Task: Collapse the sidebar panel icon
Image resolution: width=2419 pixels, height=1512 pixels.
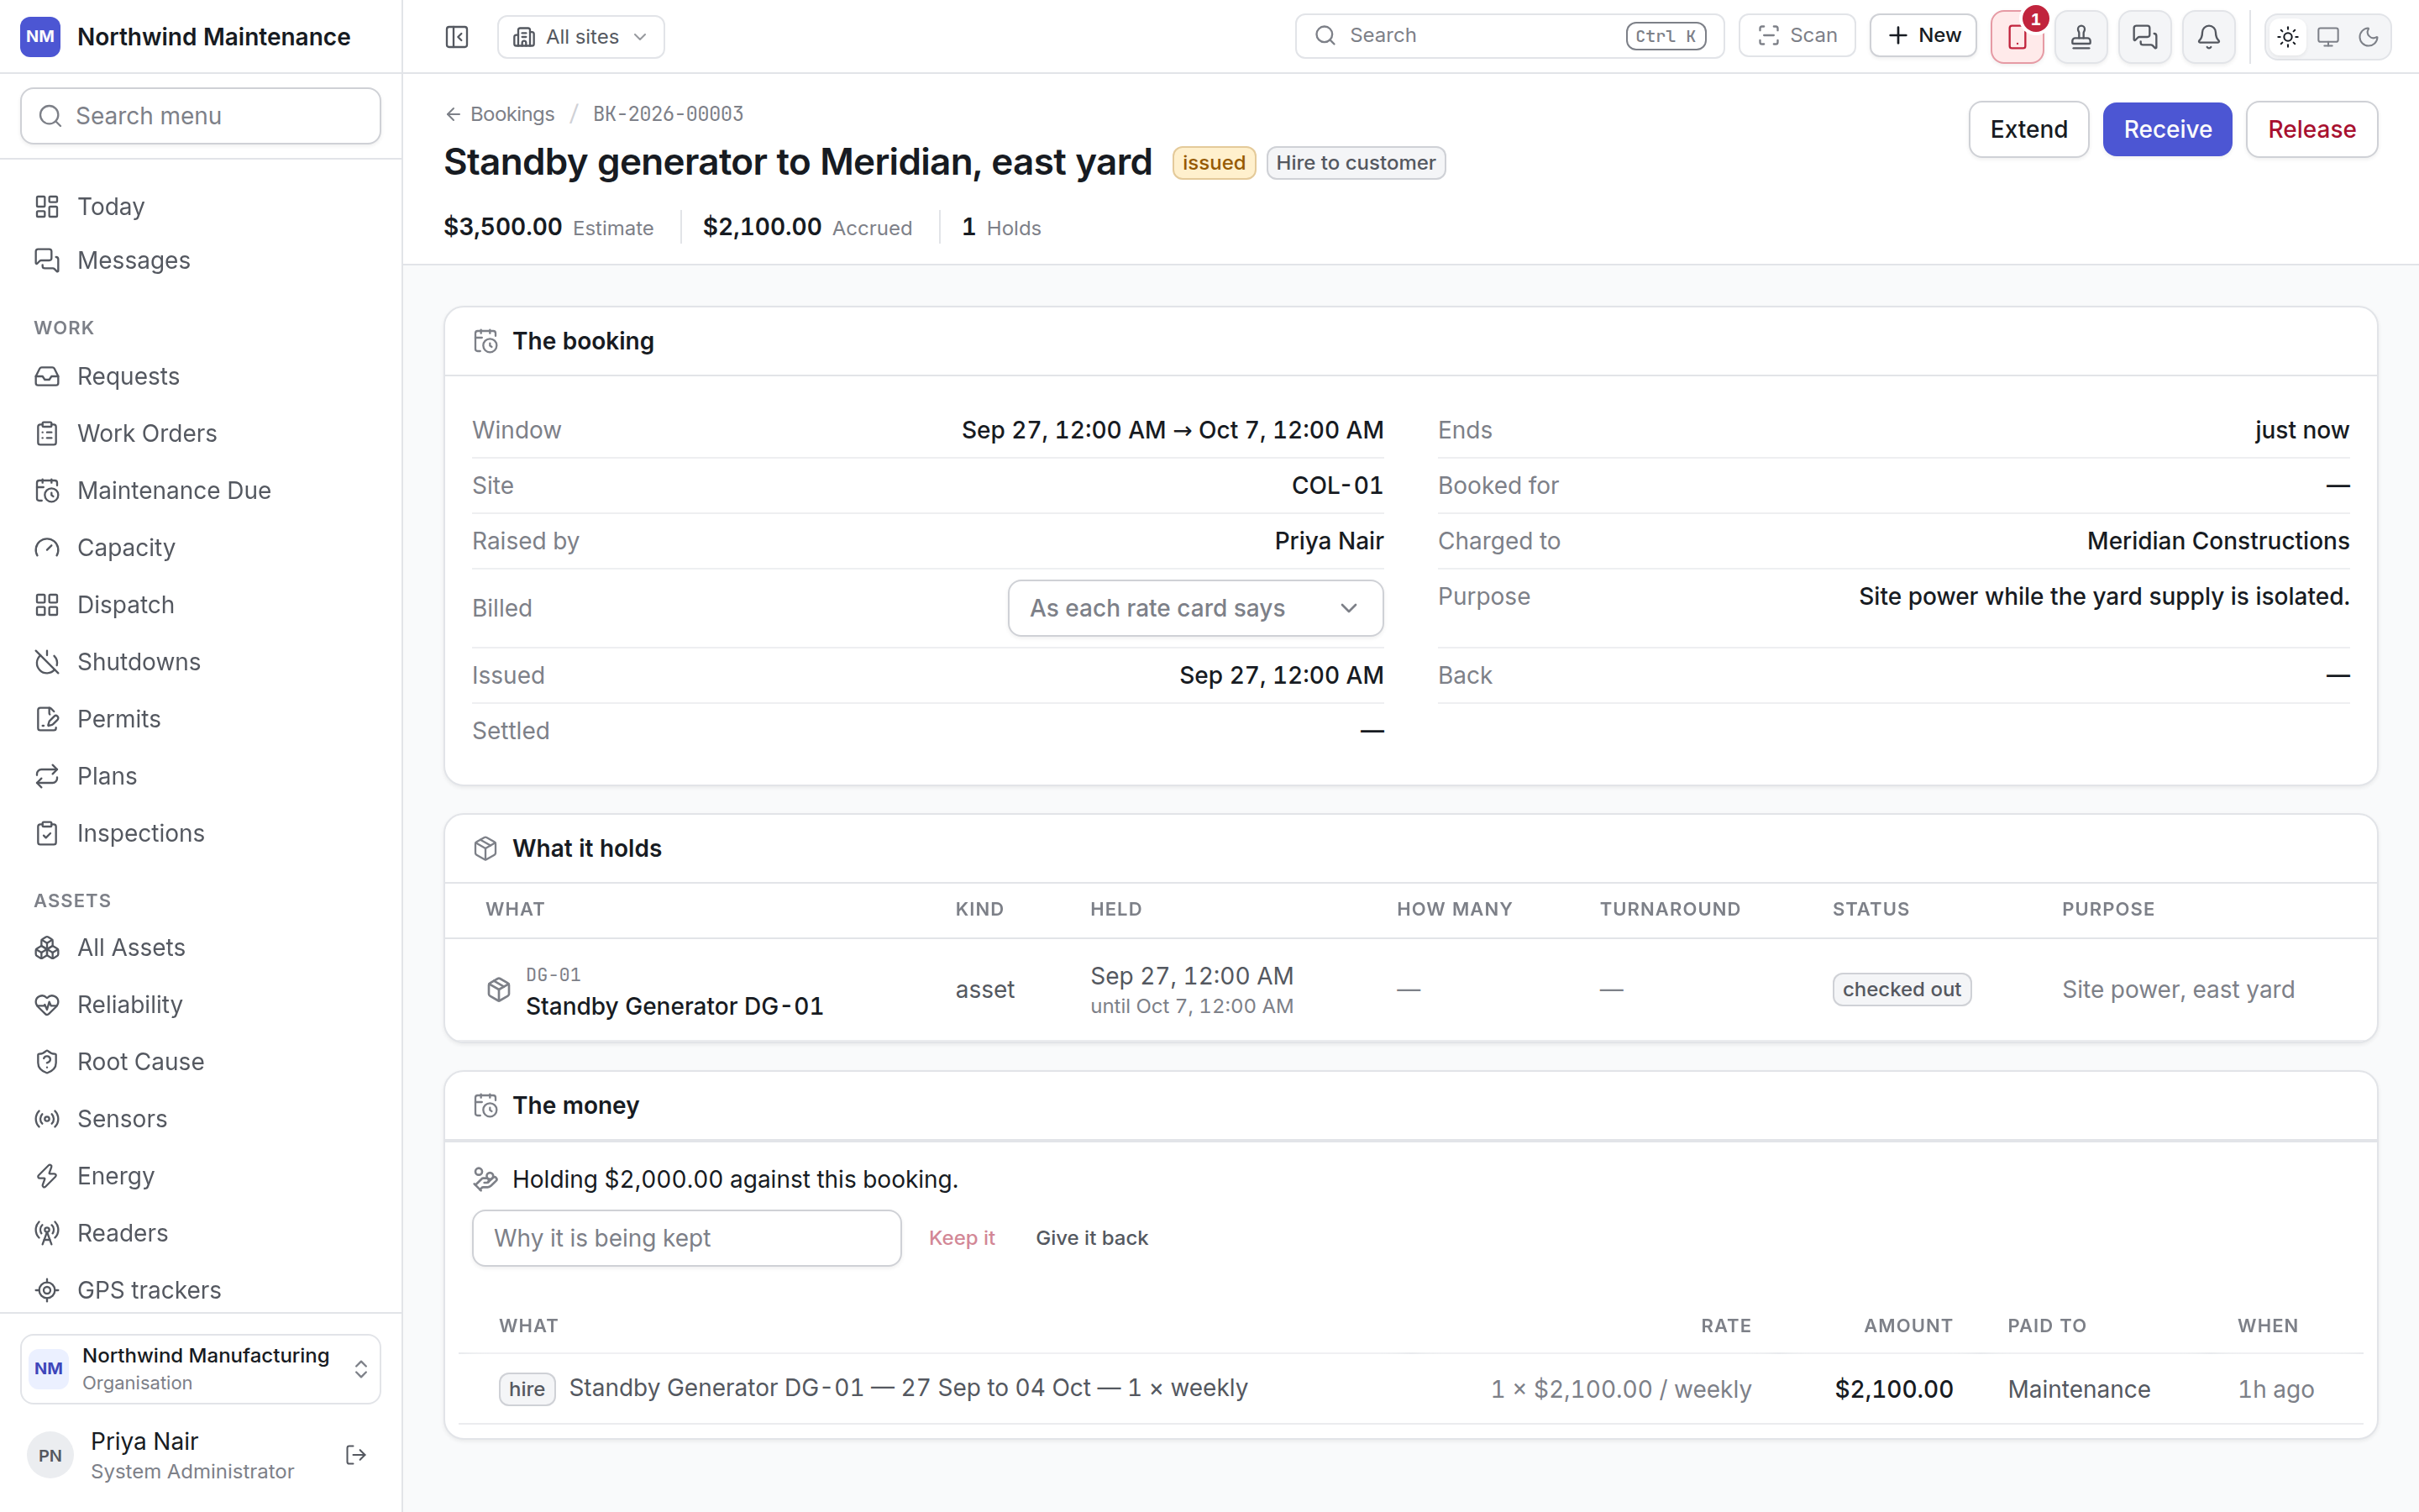Action: (x=457, y=37)
